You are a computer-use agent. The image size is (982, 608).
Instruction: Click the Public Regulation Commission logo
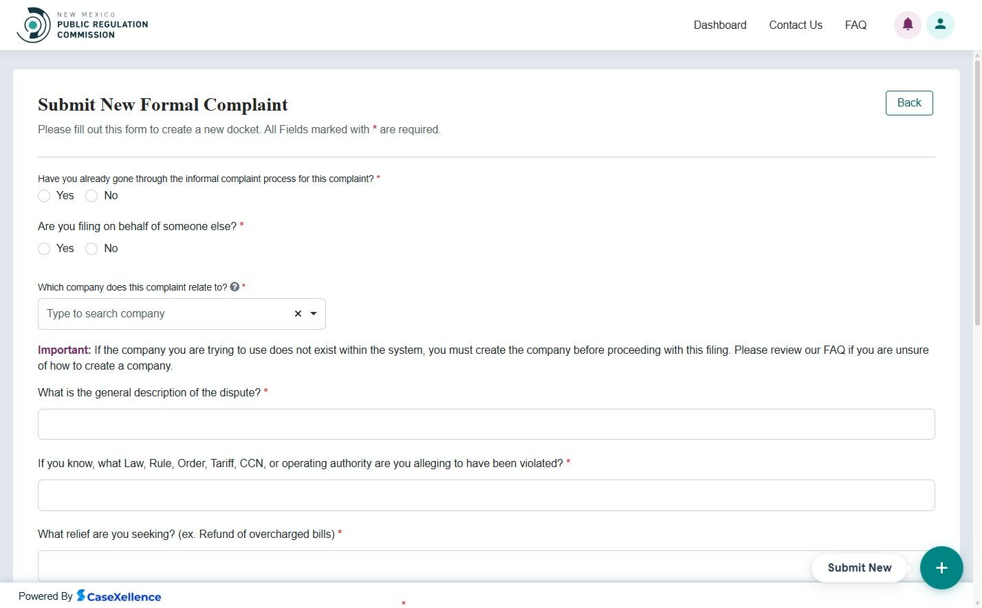82,24
